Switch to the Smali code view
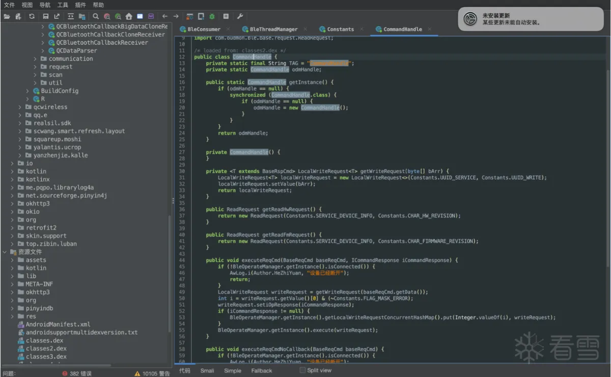 click(x=207, y=370)
